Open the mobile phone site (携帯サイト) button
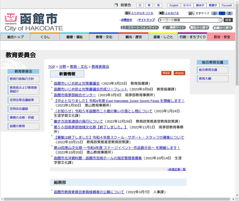This screenshot has width=239, height=201. click(174, 28)
